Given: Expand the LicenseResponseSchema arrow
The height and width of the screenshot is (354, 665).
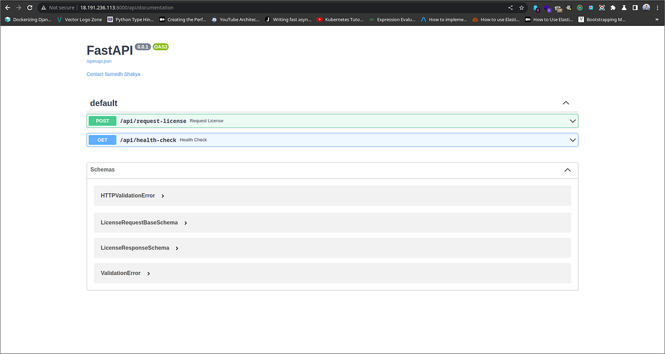Looking at the screenshot, I should point(177,248).
